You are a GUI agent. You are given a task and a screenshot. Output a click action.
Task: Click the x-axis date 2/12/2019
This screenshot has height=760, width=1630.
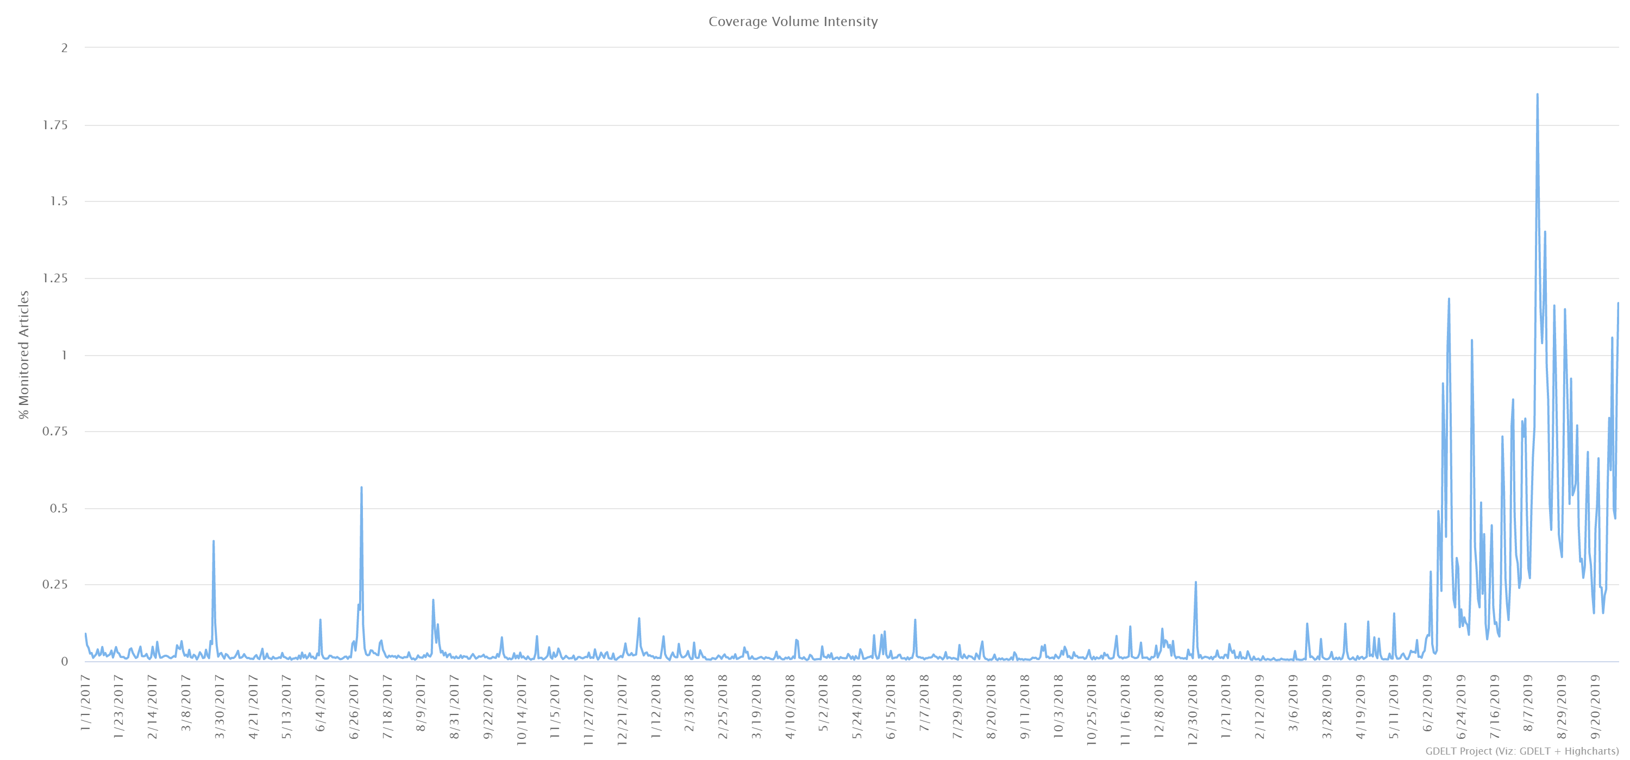click(x=1260, y=706)
